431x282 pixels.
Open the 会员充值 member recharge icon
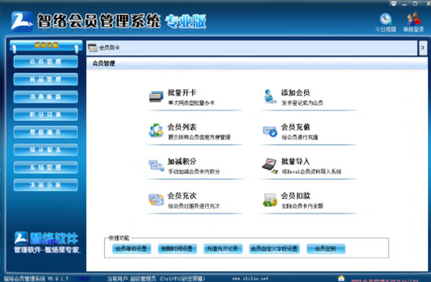pyautogui.click(x=270, y=132)
